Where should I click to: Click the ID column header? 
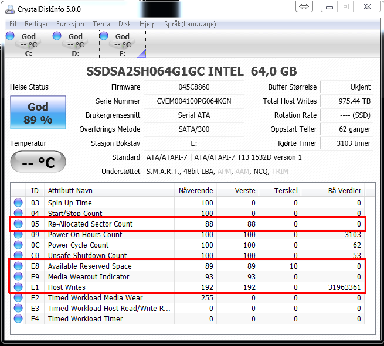(35, 190)
